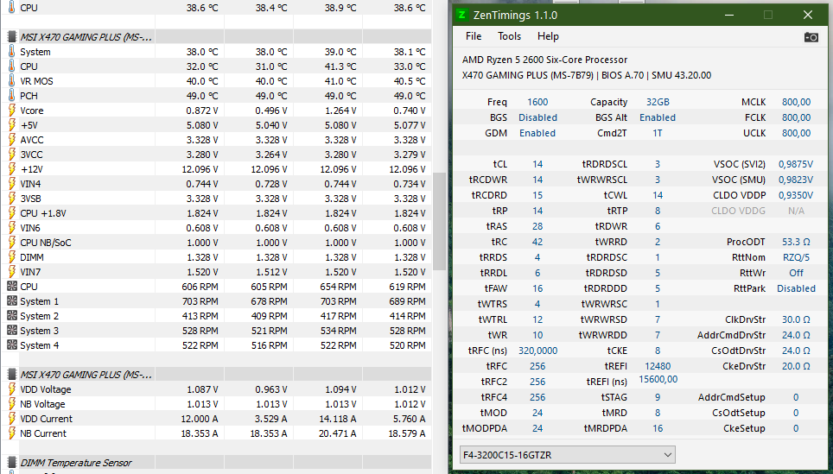Click the camera screenshot icon in ZenTimings
Viewport: 833px width, 474px height.
click(811, 37)
